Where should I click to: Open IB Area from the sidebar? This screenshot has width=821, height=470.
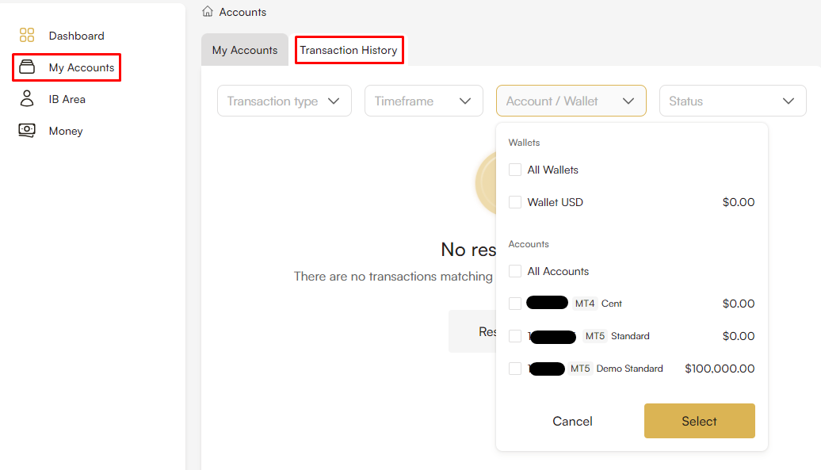[x=67, y=99]
